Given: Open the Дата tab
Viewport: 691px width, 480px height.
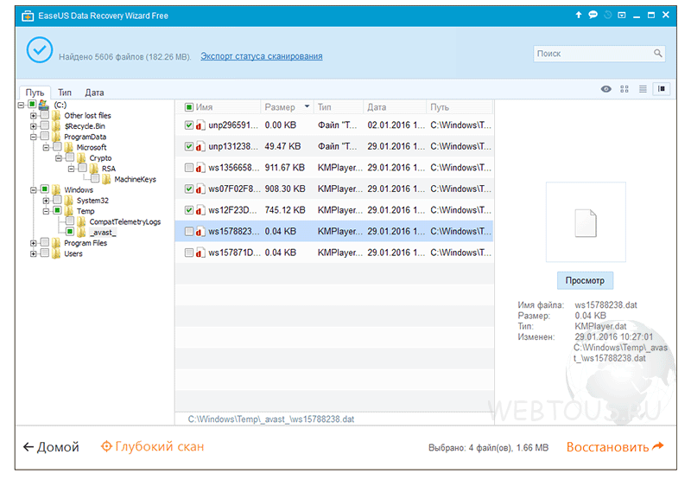Looking at the screenshot, I should [x=94, y=93].
